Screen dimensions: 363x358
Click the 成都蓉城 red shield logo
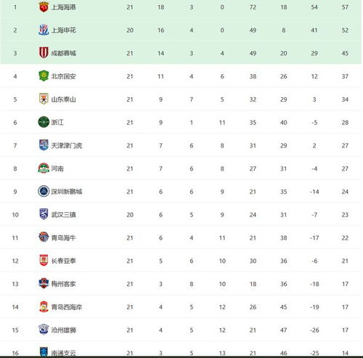pyautogui.click(x=44, y=53)
